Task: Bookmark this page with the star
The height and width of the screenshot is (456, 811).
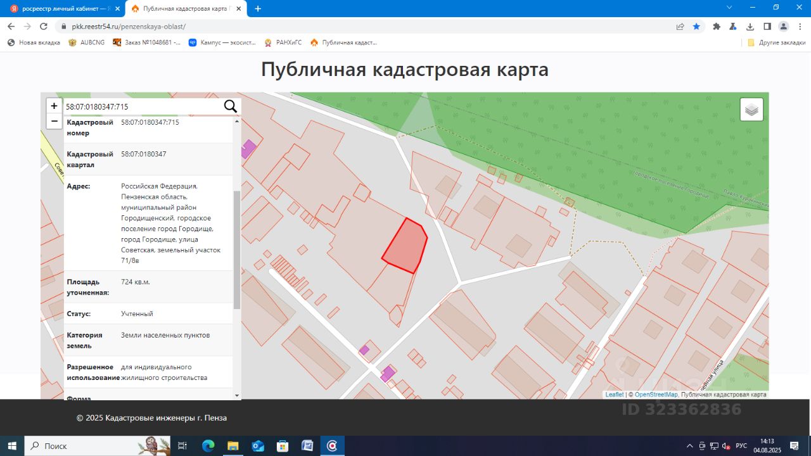Action: point(697,27)
